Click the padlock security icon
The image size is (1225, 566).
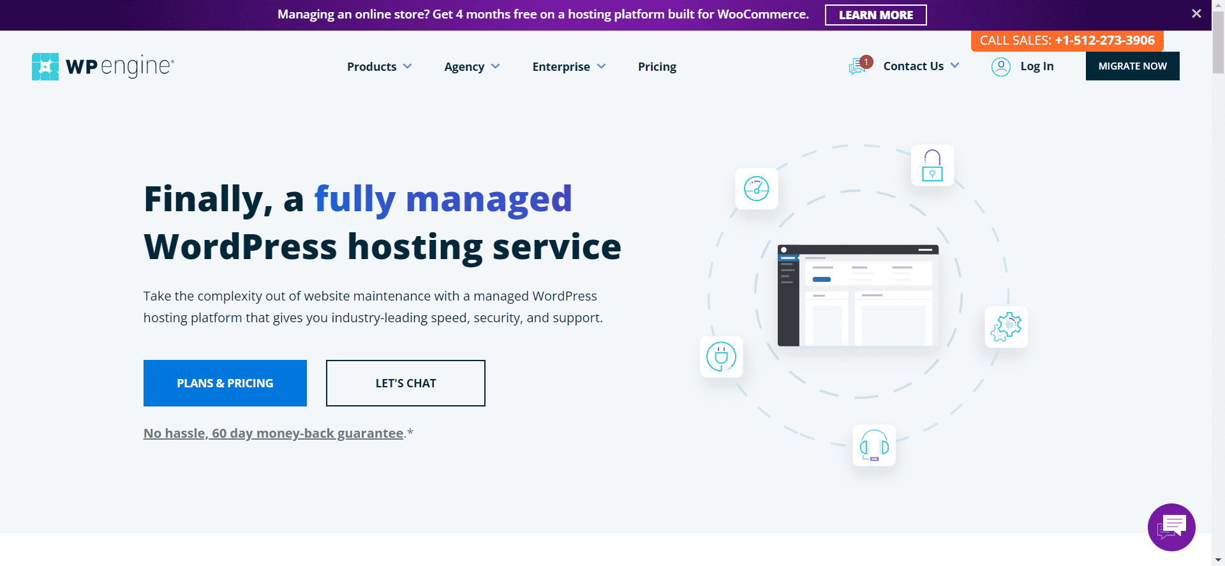(x=932, y=165)
